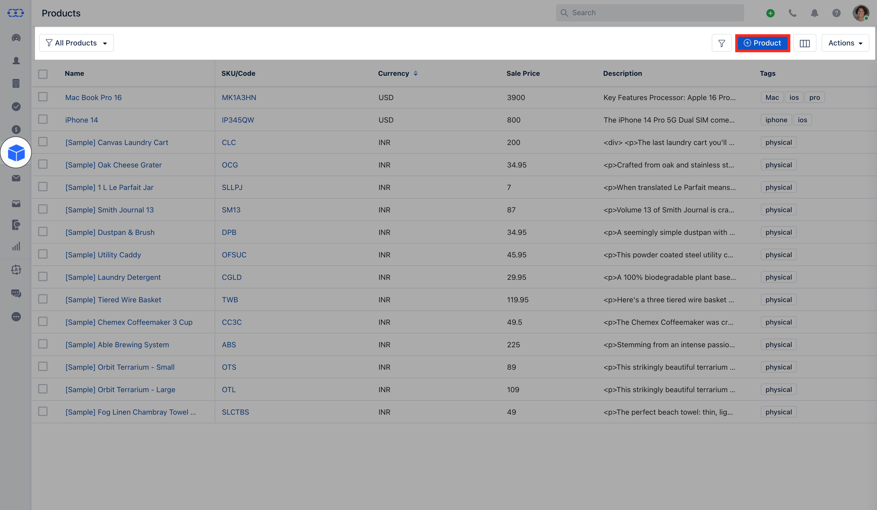Open Tasks checkmark icon in sidebar
877x510 pixels.
coord(16,107)
